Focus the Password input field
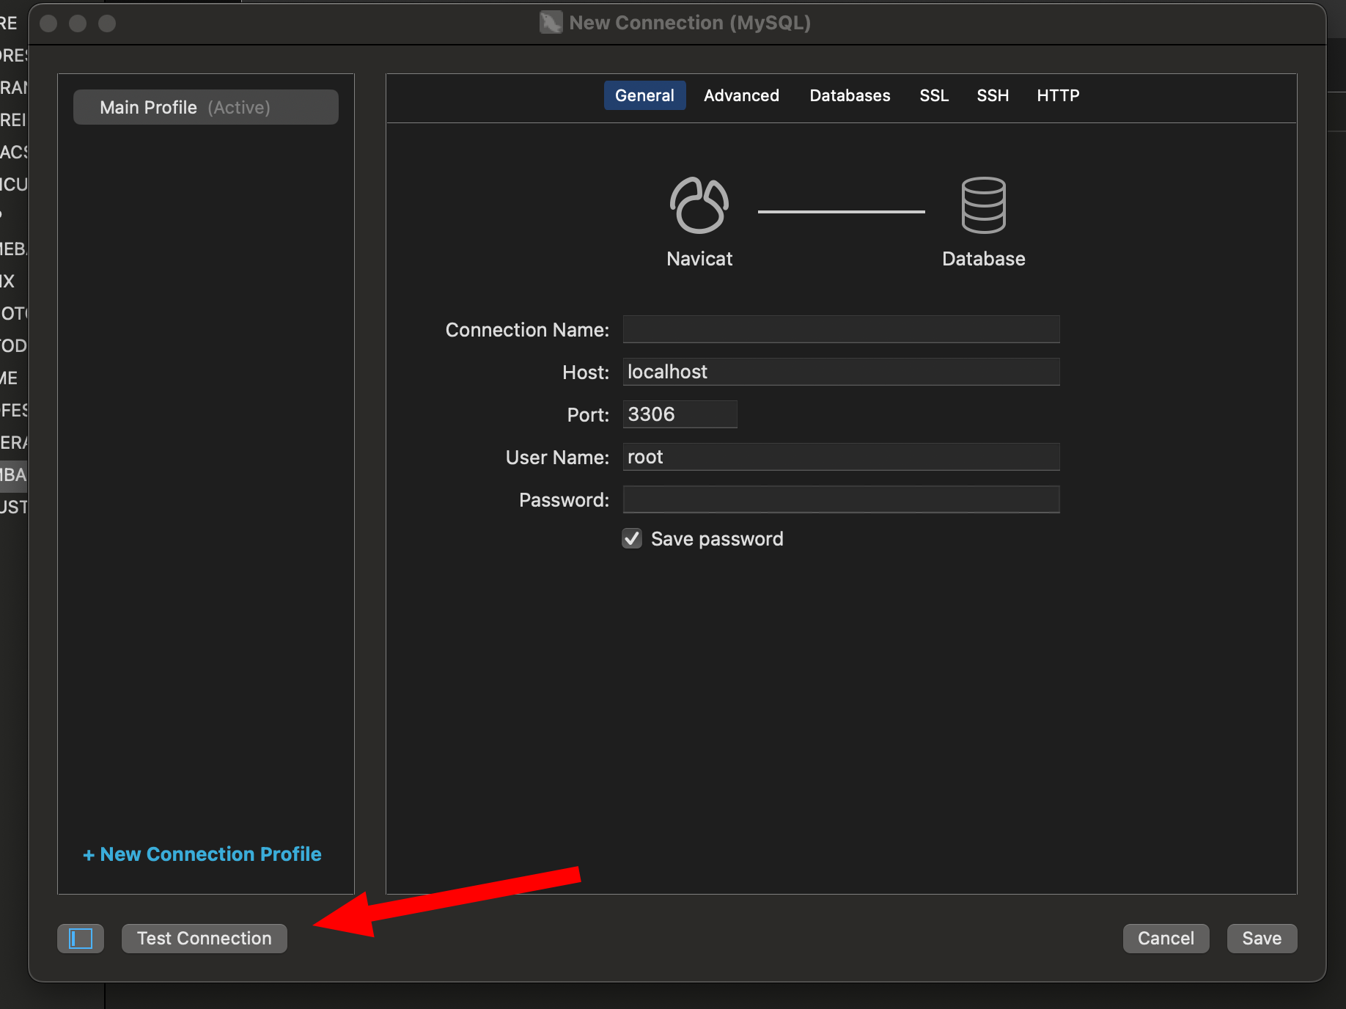 (x=841, y=500)
